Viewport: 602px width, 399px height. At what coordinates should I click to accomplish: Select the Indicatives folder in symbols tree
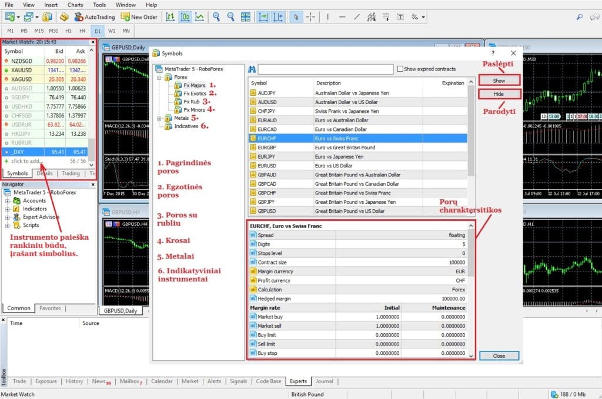(186, 126)
